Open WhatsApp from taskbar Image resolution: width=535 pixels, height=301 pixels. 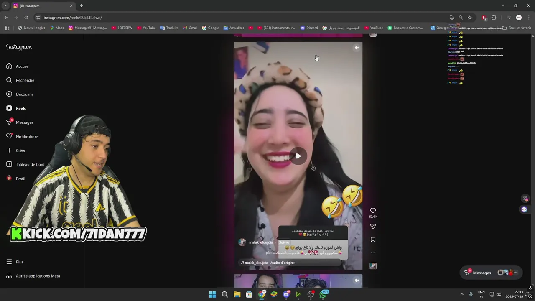coord(323,294)
